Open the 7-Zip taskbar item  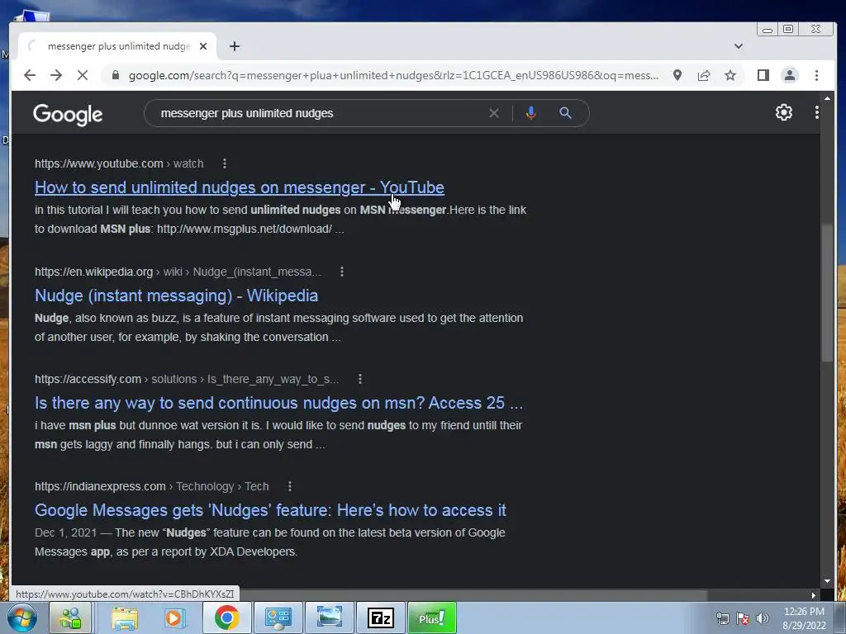(380, 617)
